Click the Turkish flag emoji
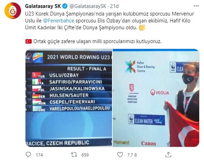 (29, 42)
